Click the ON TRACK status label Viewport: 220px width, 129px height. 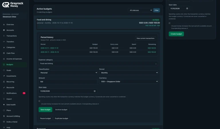click(156, 20)
